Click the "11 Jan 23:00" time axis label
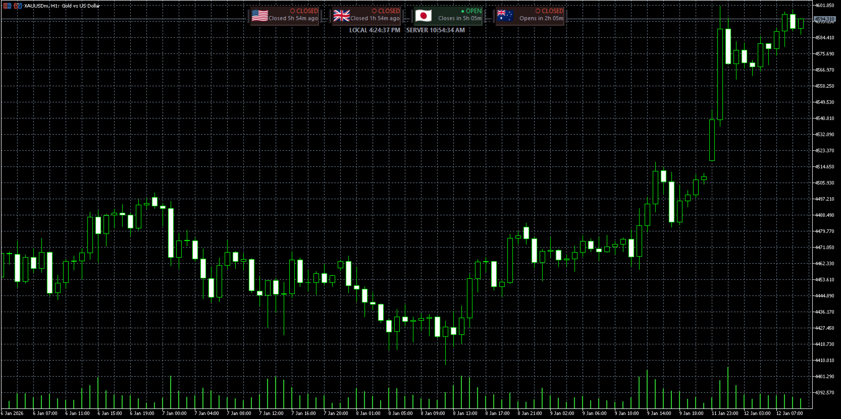This screenshot has width=841, height=419. pos(725,413)
